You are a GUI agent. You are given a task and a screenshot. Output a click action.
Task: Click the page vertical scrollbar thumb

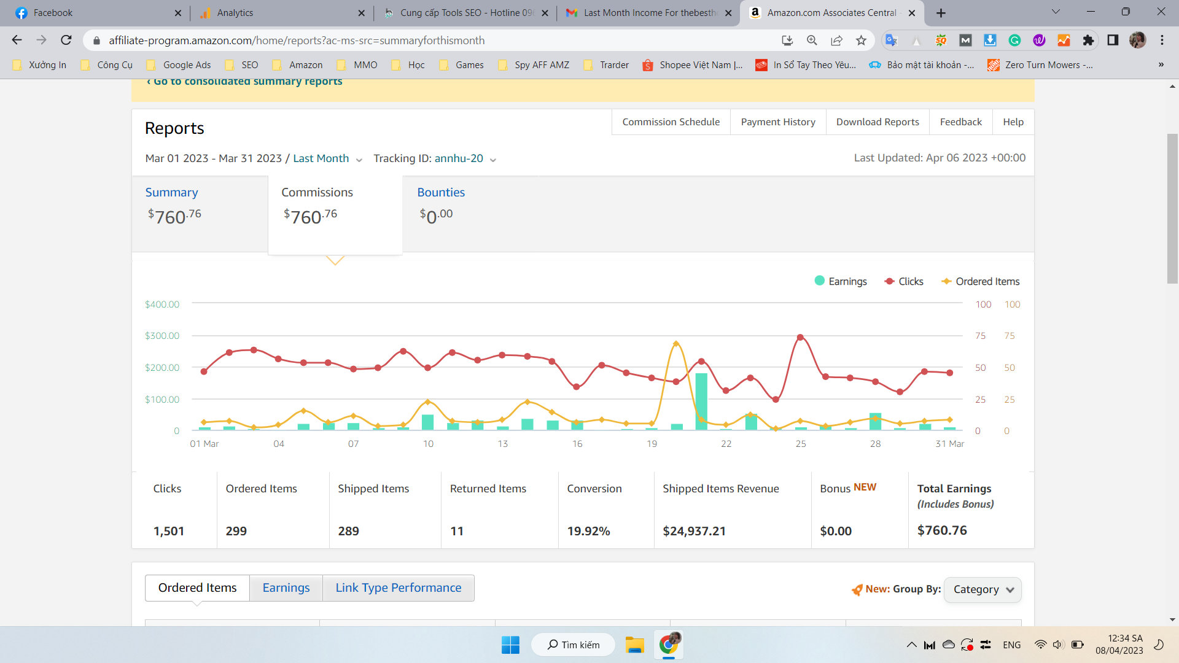tap(1172, 209)
